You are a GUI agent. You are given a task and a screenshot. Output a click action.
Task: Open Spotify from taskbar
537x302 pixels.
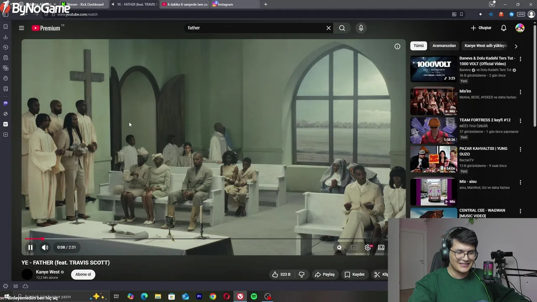[x=254, y=297]
